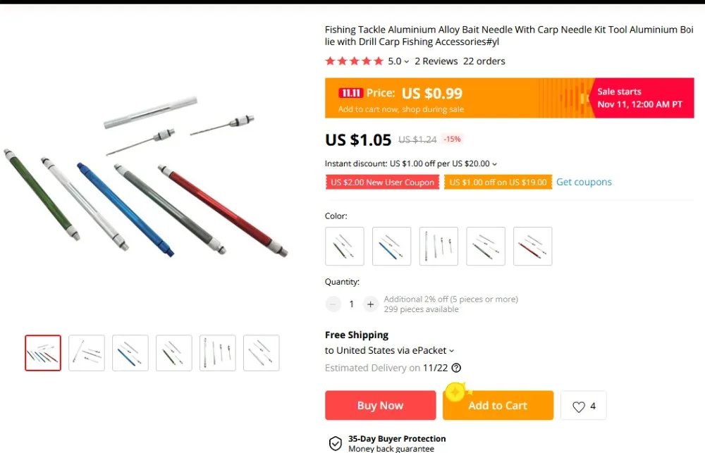Click the heart wishlist icon
The width and height of the screenshot is (705, 453).
pos(579,407)
